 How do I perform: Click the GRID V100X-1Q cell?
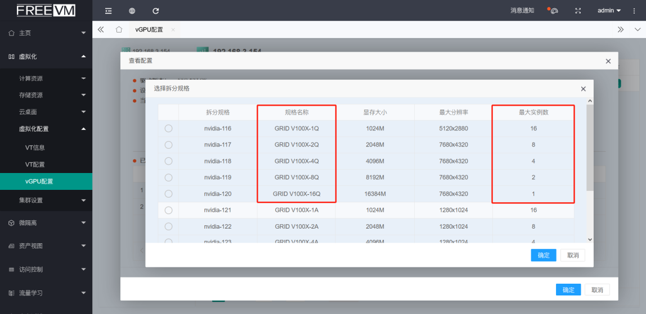[x=297, y=129]
